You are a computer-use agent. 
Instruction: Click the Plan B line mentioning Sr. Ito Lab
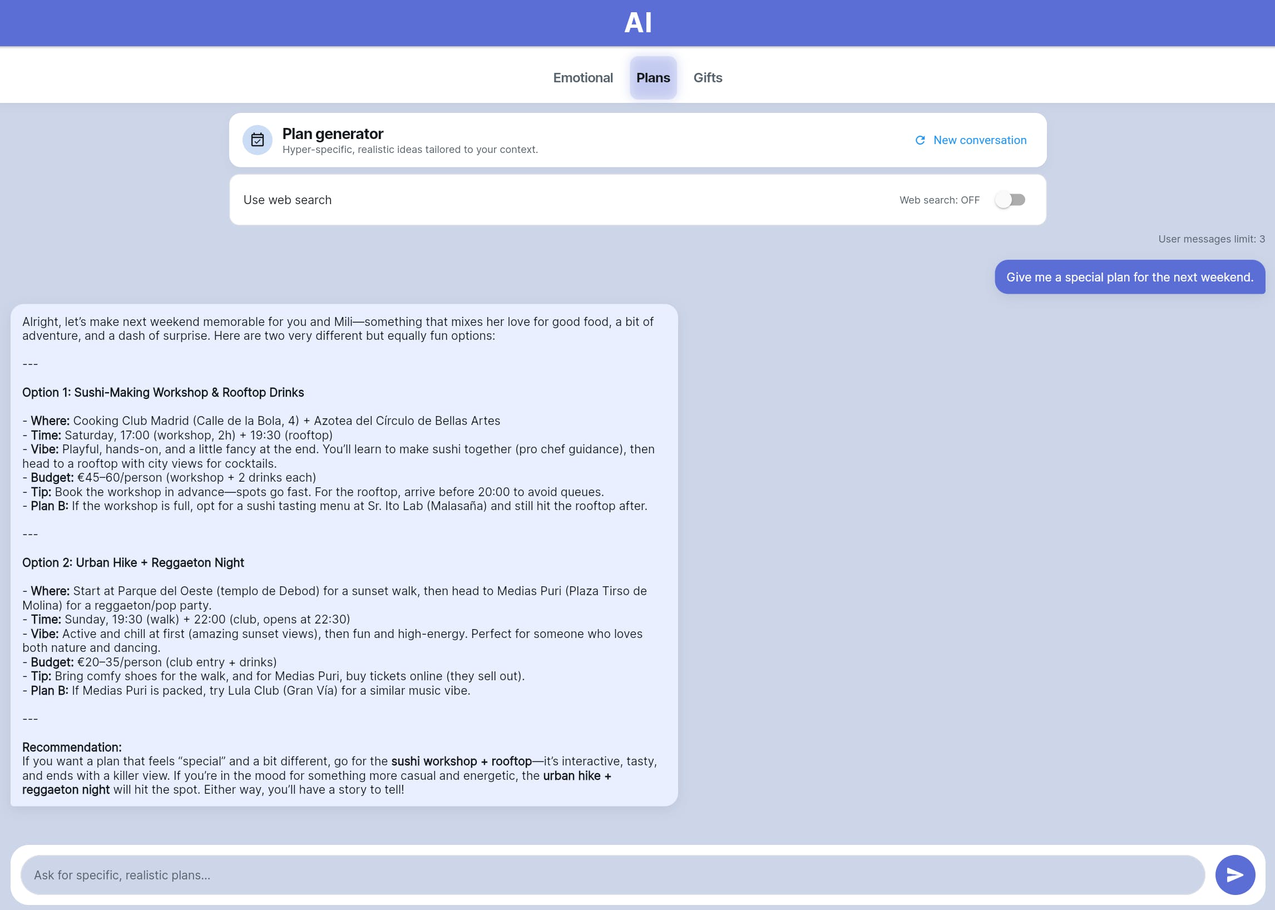pos(334,506)
